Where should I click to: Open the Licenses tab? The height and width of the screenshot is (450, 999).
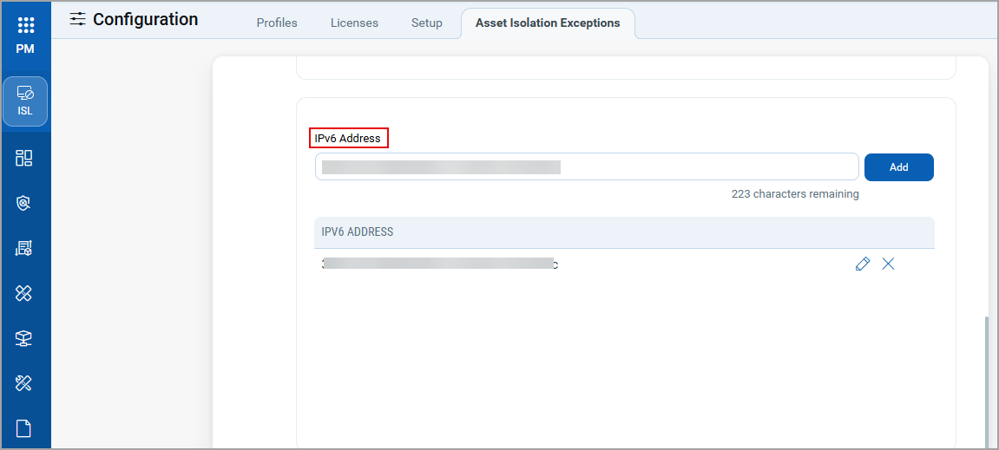[x=354, y=23]
